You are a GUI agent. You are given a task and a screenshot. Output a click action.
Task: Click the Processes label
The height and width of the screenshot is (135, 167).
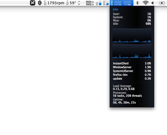click(120, 93)
